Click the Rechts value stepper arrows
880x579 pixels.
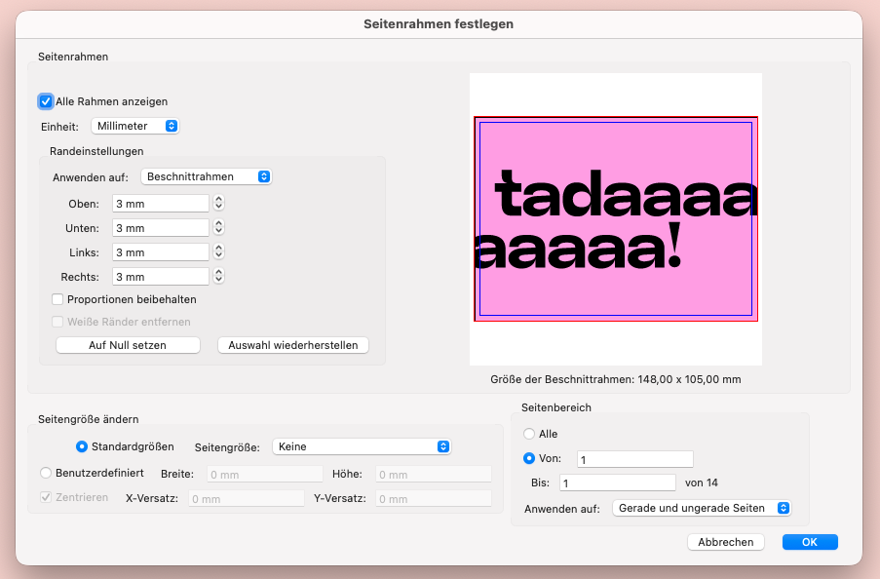click(219, 276)
